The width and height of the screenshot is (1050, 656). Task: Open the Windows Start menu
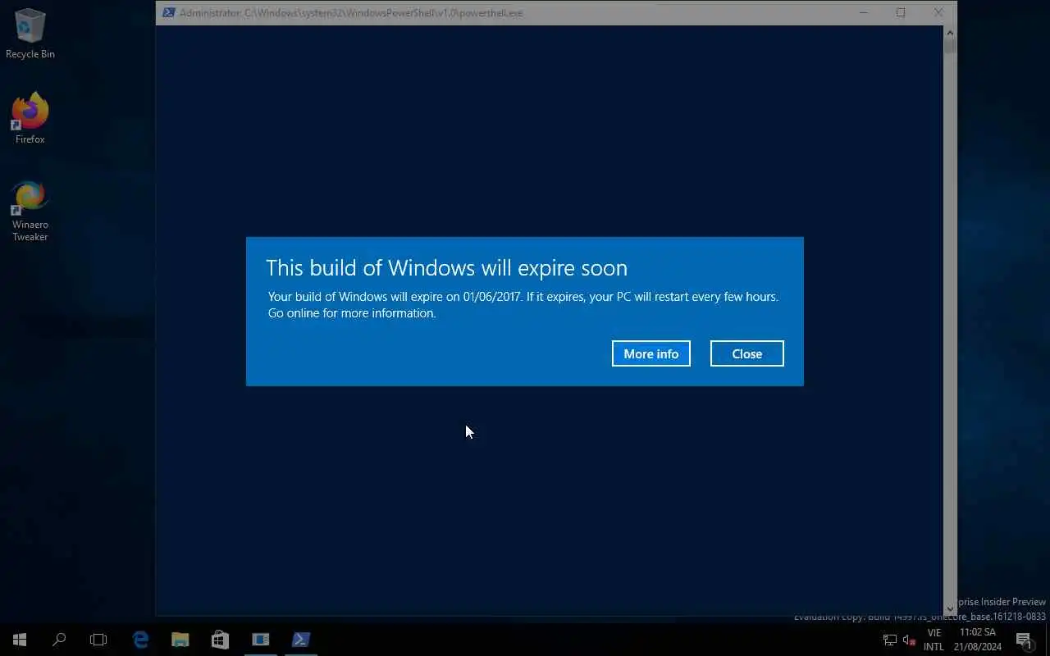(20, 640)
